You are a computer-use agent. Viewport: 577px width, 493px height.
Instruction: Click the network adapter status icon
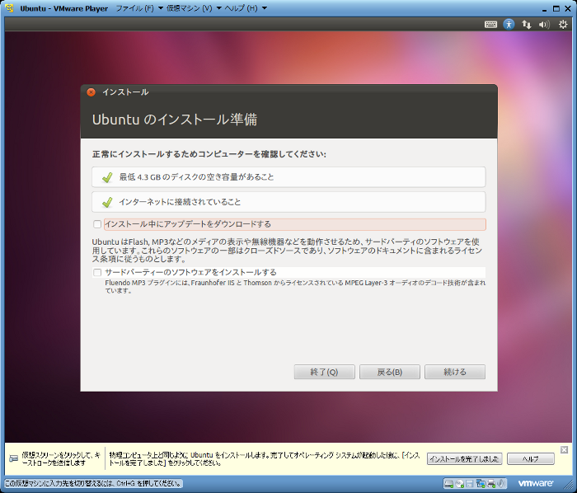[481, 483]
